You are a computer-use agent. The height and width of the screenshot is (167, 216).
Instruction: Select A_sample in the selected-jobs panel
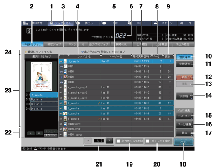(x=44, y=95)
